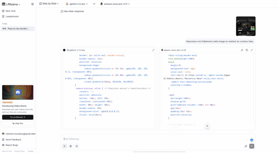Click the Discord Video Arena banner image

point(18,92)
